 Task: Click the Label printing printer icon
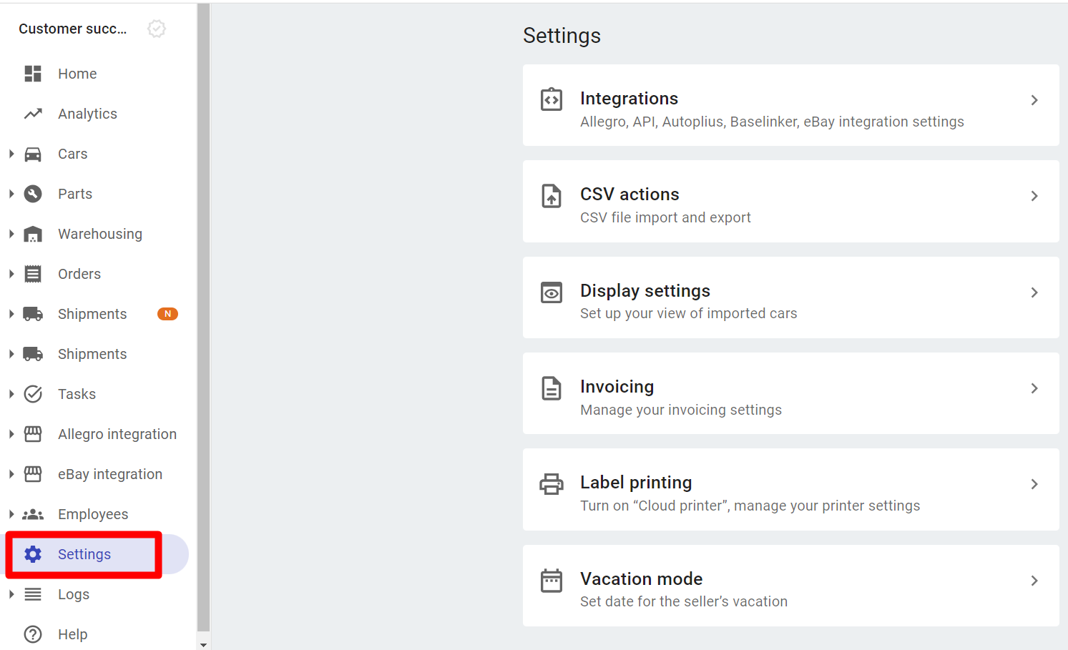(x=552, y=484)
